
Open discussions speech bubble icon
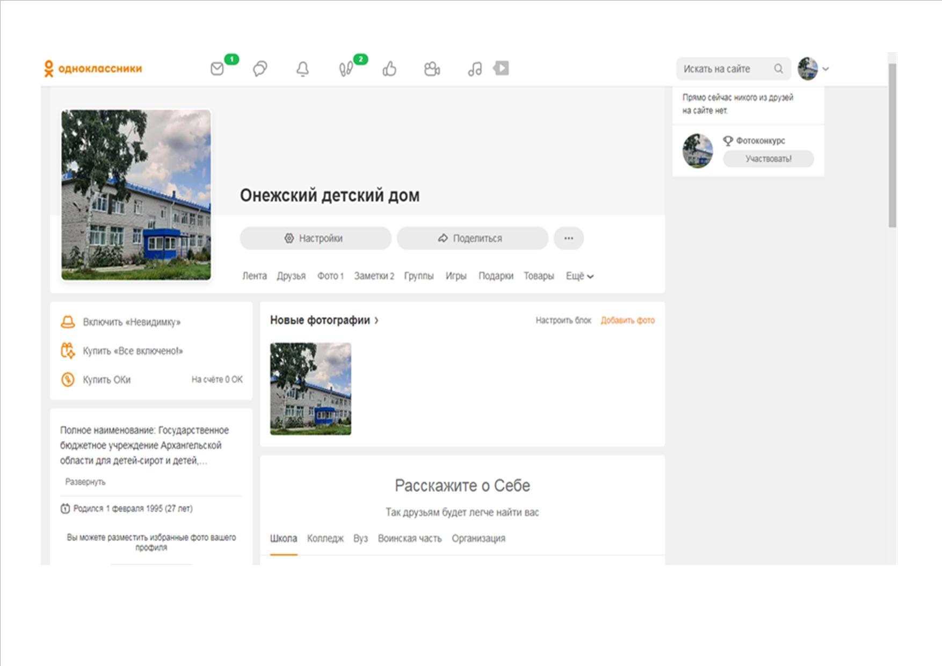[x=260, y=69]
